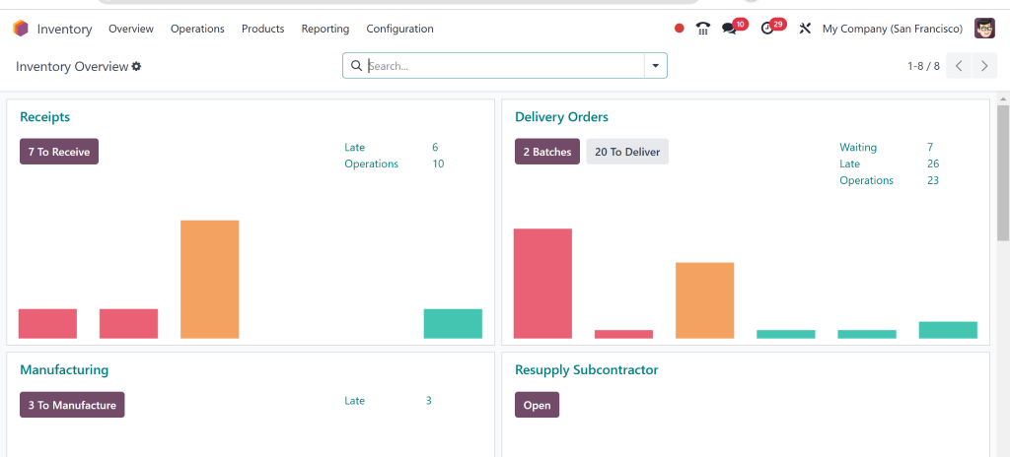Open the Manufacturing card title link
This screenshot has width=1010, height=457.
64,370
